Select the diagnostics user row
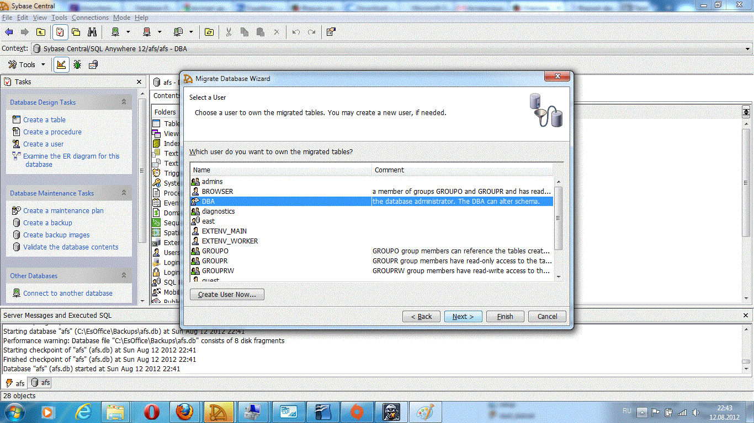Viewport: 754px width, 423px height. pos(371,211)
